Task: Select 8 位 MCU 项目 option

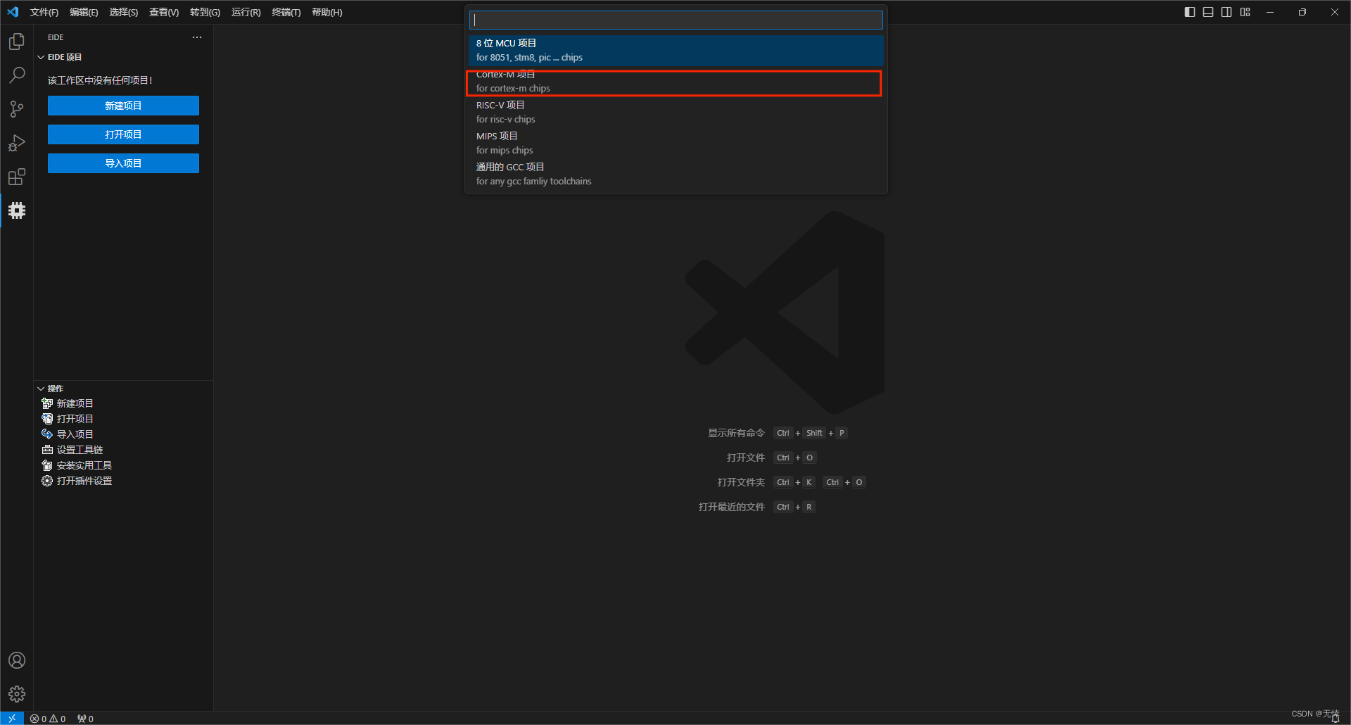Action: [x=675, y=51]
